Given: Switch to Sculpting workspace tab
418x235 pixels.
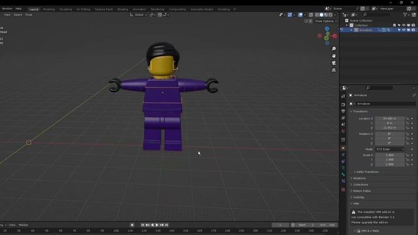Looking at the screenshot, I should (x=65, y=9).
